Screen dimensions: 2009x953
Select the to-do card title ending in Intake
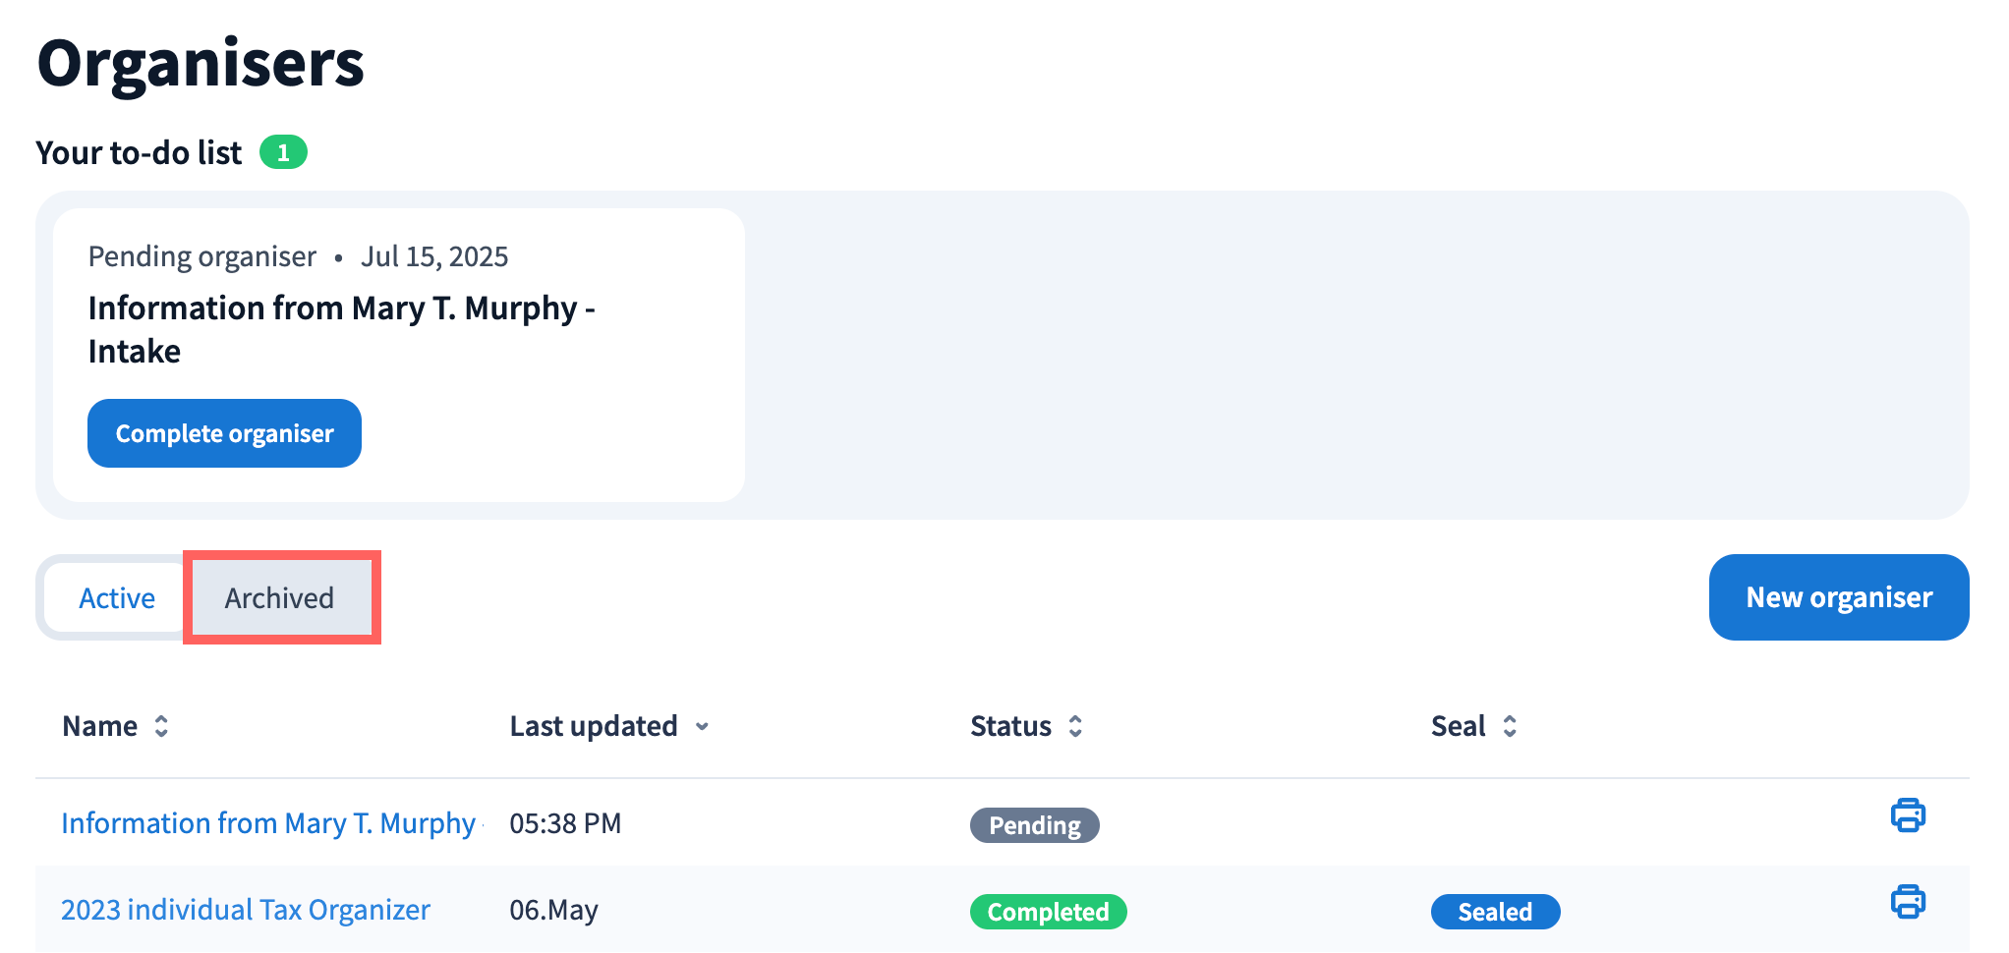(x=341, y=329)
